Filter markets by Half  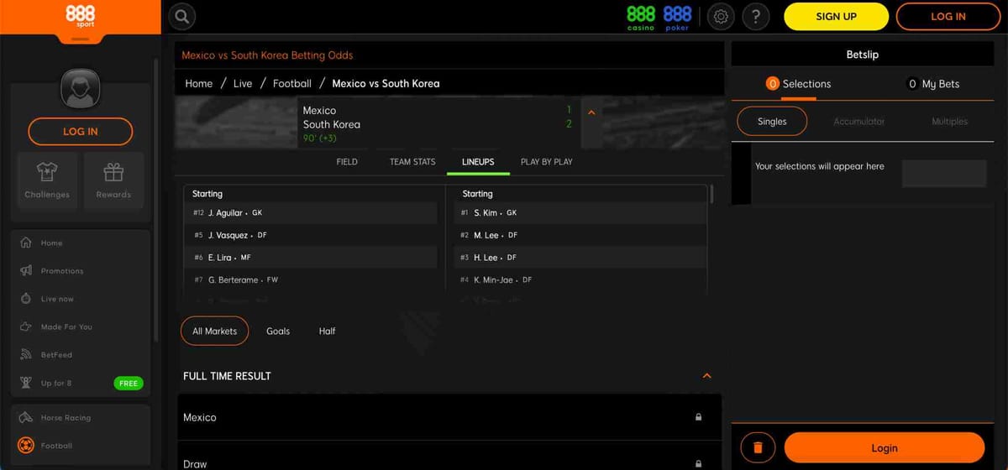pyautogui.click(x=328, y=331)
